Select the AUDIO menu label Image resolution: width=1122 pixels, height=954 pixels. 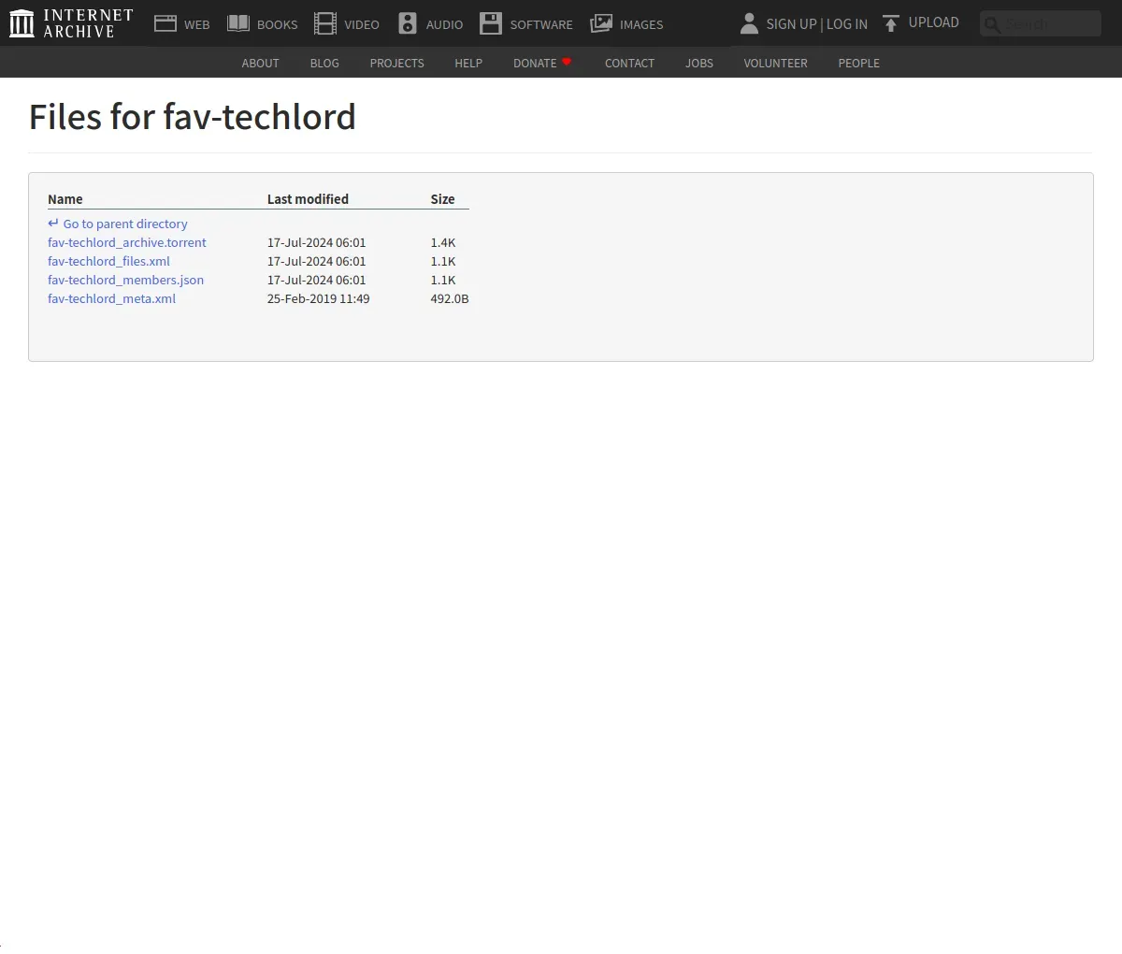(x=444, y=25)
